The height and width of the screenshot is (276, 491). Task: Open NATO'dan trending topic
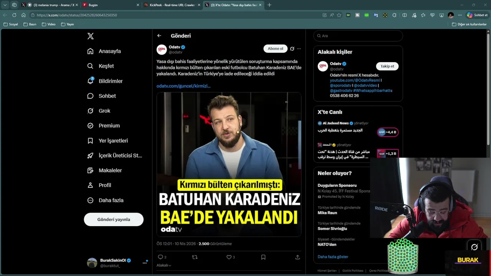pos(327,245)
